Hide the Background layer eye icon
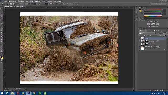The width and height of the screenshot is (168, 95). (x=139, y=49)
